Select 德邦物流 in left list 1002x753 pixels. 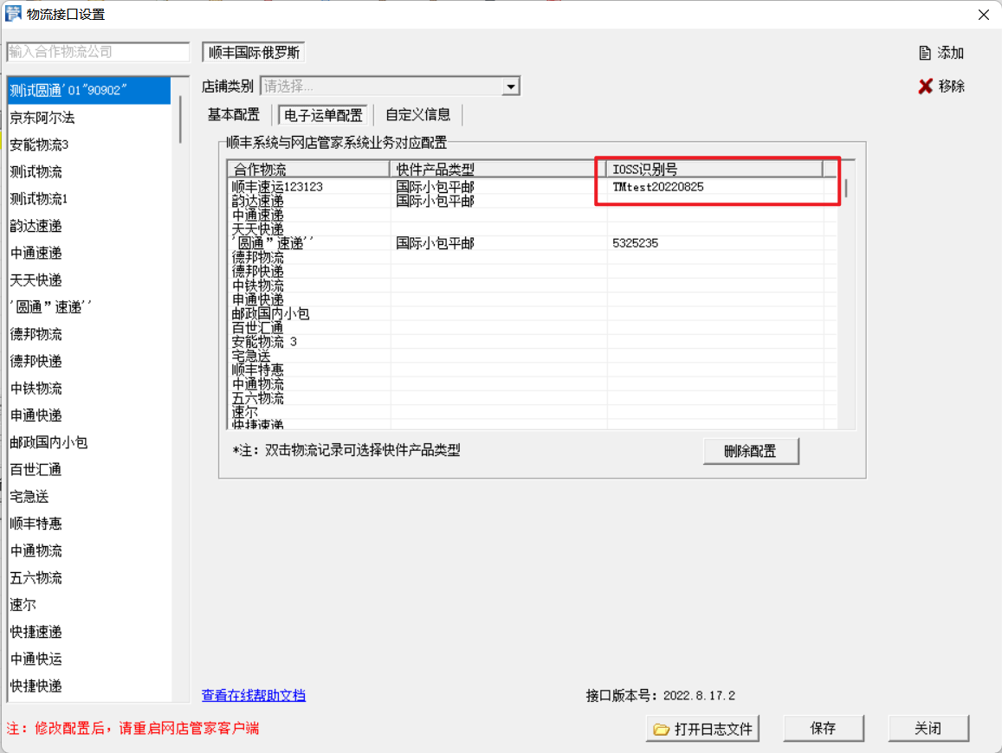89,334
